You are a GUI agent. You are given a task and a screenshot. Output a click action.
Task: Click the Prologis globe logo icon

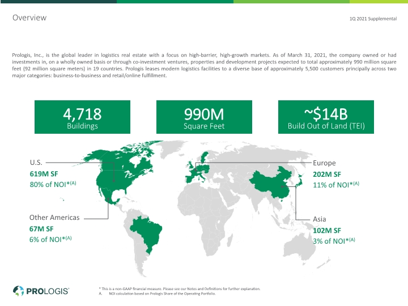pyautogui.click(x=18, y=291)
